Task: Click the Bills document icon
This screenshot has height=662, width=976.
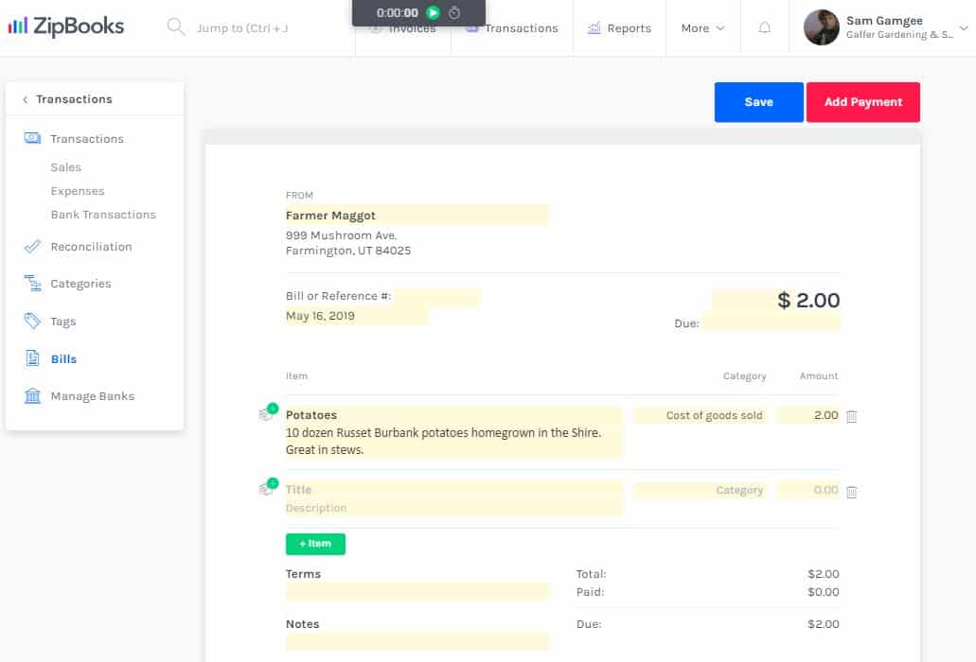Action: pyautogui.click(x=32, y=358)
